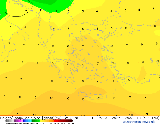Click the weatheronline.co.uk copyright link

coord(139,122)
